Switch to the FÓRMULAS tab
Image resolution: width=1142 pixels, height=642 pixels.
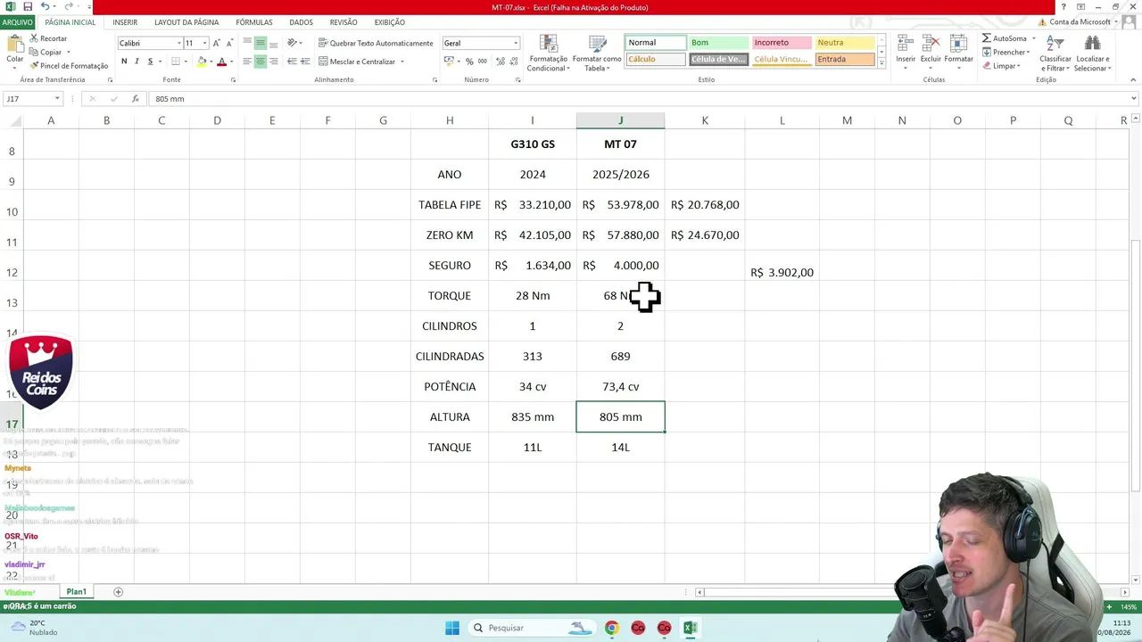[x=254, y=22]
